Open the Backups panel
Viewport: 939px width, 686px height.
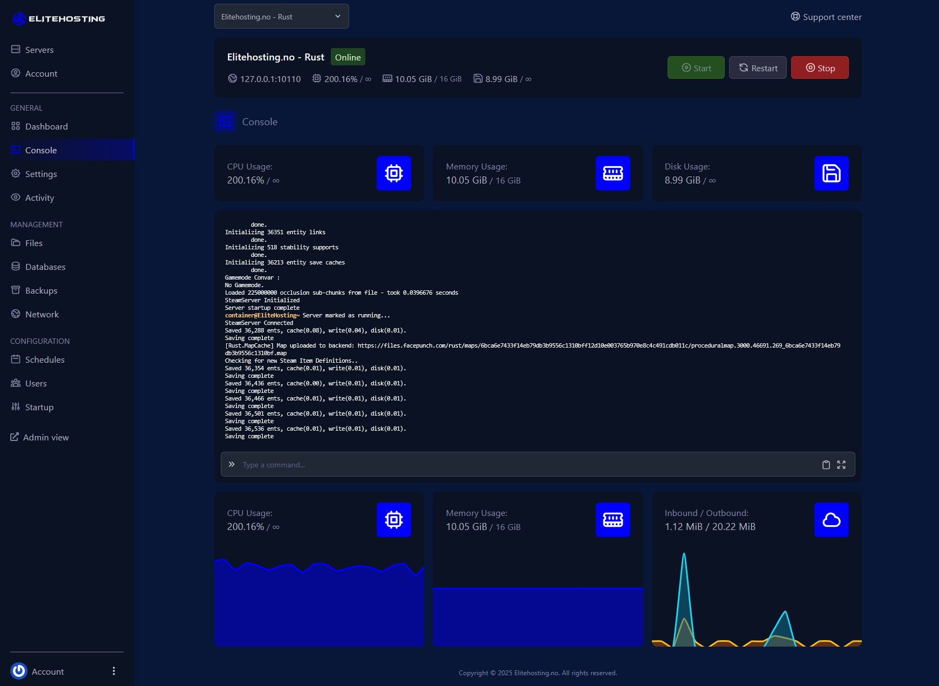point(40,290)
